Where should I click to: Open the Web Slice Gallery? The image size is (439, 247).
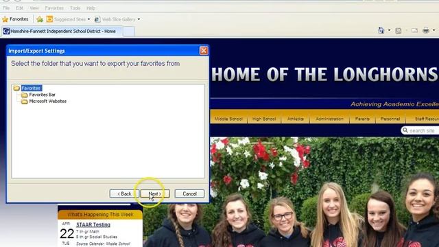[115, 19]
